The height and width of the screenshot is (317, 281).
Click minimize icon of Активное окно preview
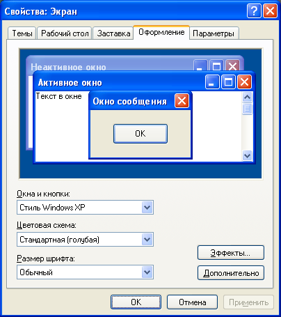point(212,82)
